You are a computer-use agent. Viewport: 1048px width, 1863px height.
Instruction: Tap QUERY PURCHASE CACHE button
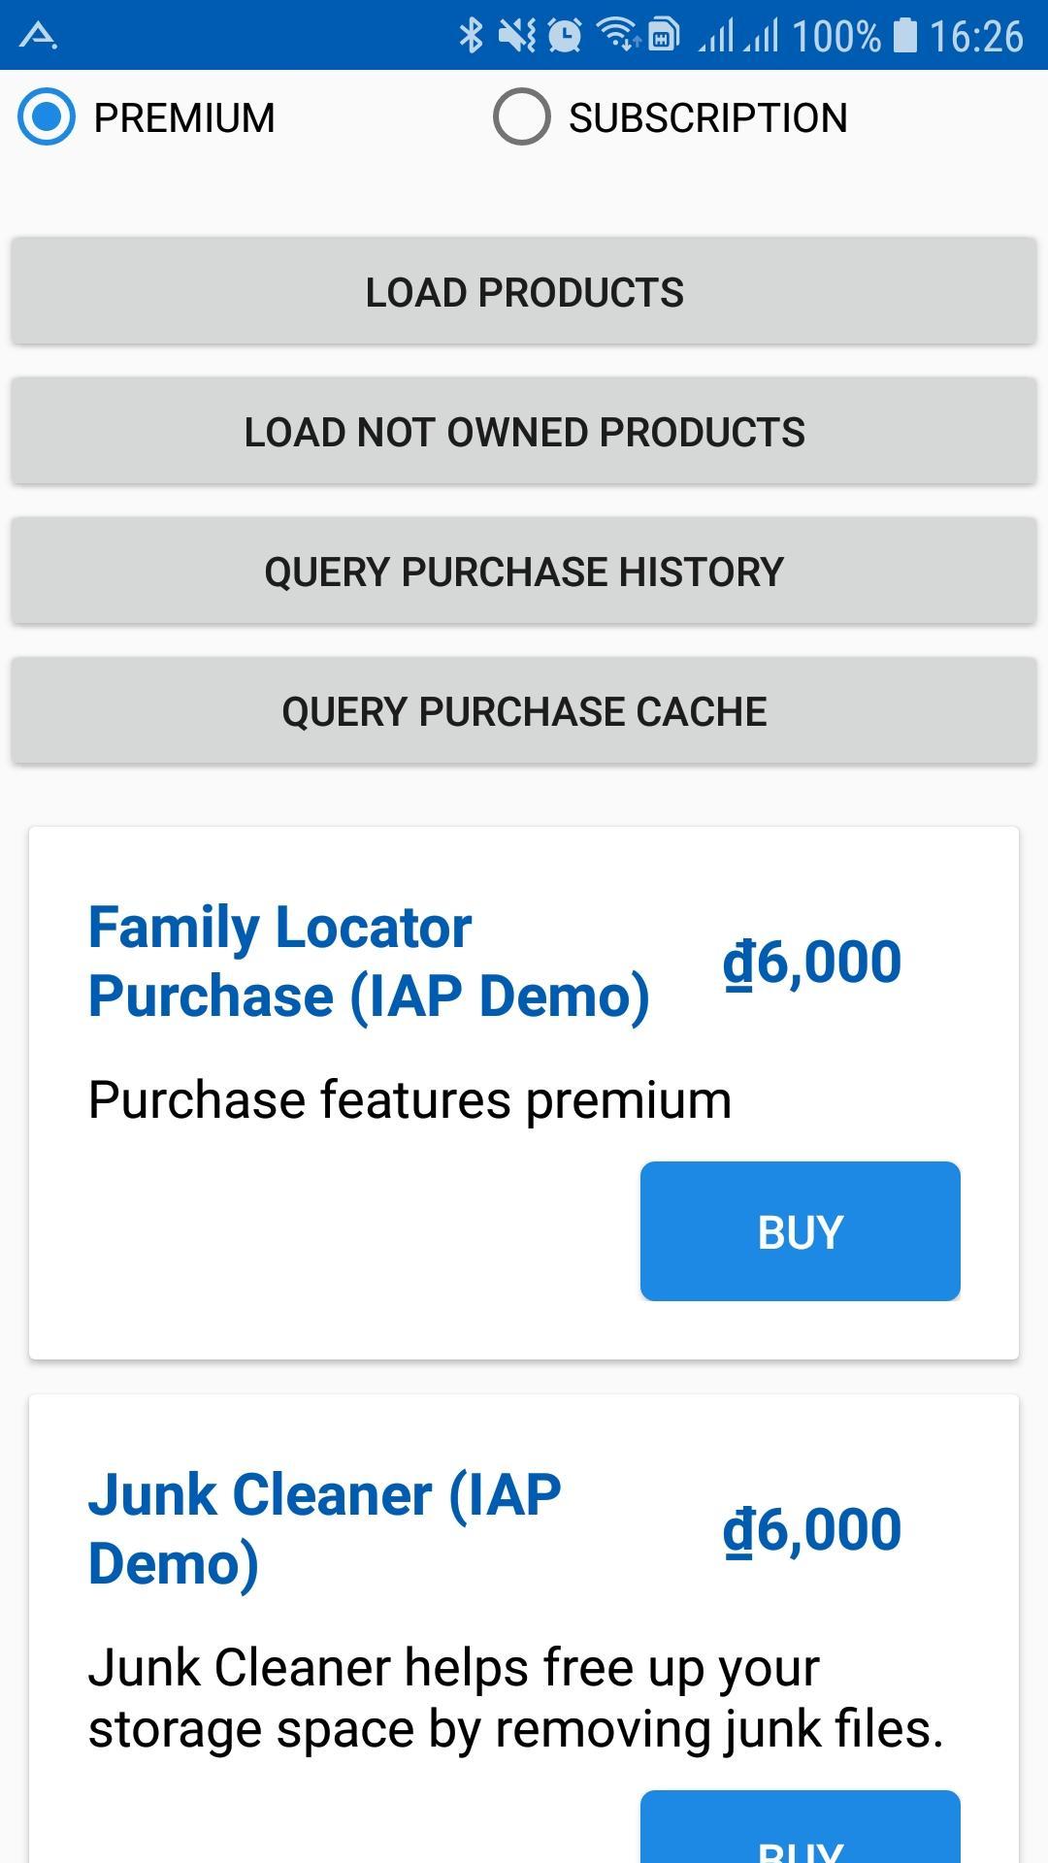(524, 711)
